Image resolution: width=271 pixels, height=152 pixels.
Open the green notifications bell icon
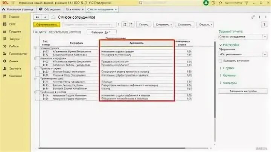pyautogui.click(x=206, y=3)
